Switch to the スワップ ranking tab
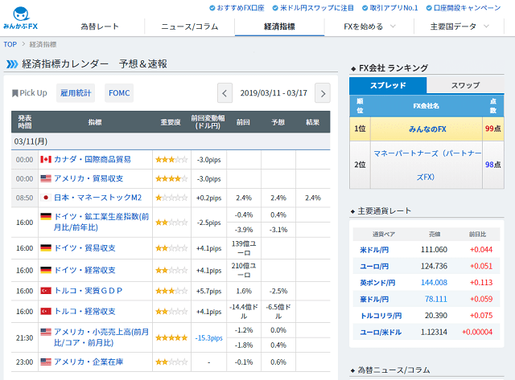 point(465,85)
